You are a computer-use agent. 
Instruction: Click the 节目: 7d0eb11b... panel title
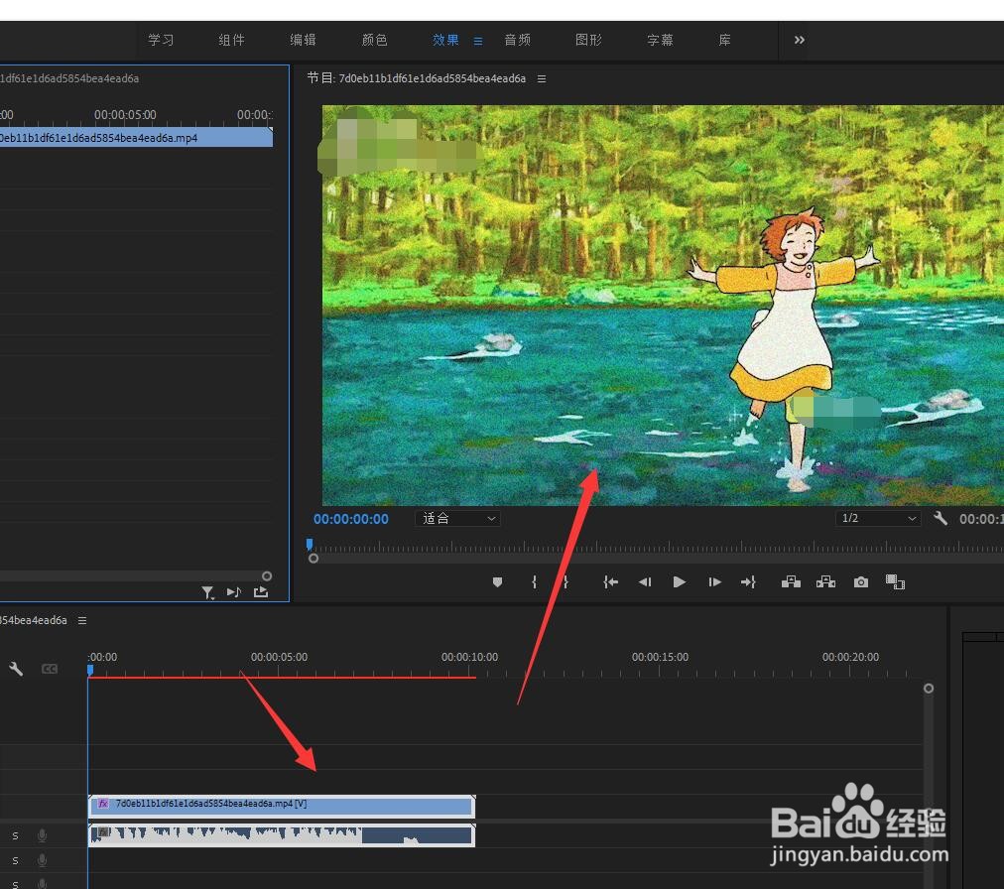click(x=417, y=78)
